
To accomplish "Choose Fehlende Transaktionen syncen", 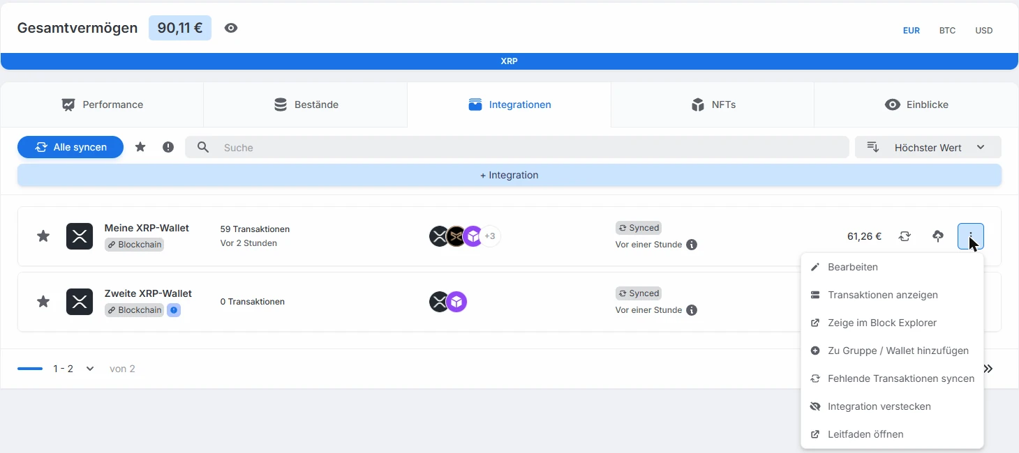I will 892,378.
